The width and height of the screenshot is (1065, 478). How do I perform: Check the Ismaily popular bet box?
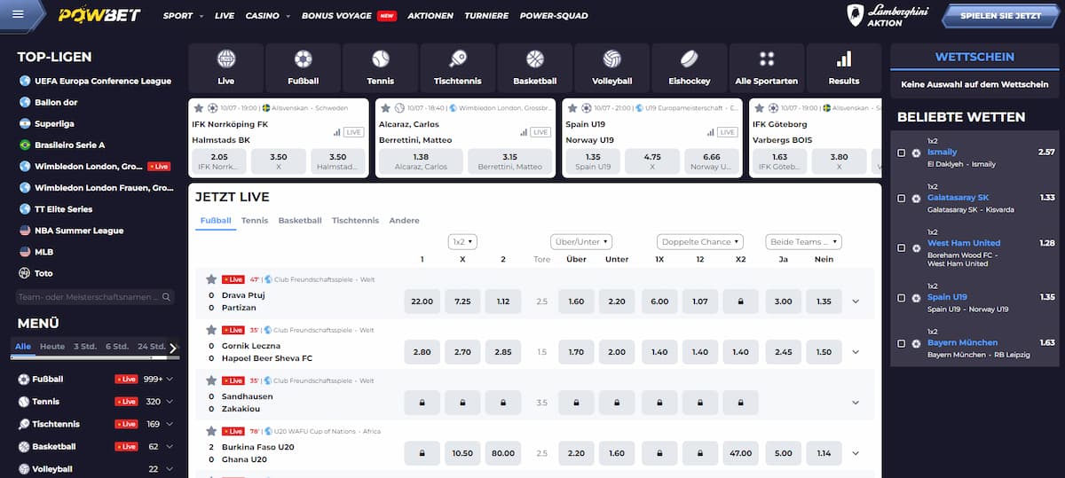[902, 153]
